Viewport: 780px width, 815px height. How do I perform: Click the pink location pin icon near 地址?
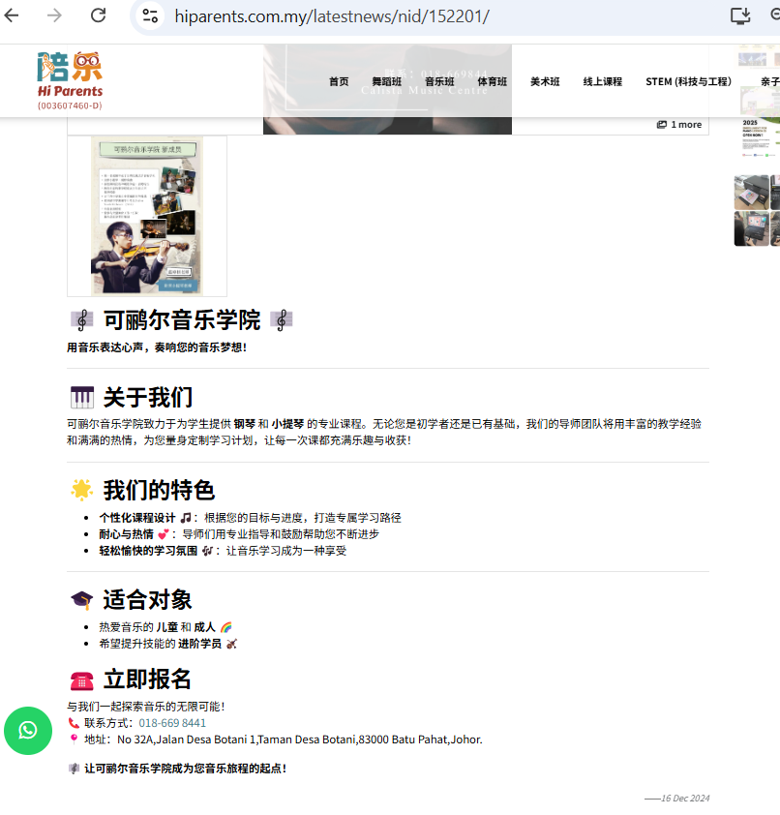pos(74,740)
